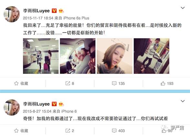Like the first post with 193 likes
The height and width of the screenshot is (136, 190).
click(x=167, y=84)
